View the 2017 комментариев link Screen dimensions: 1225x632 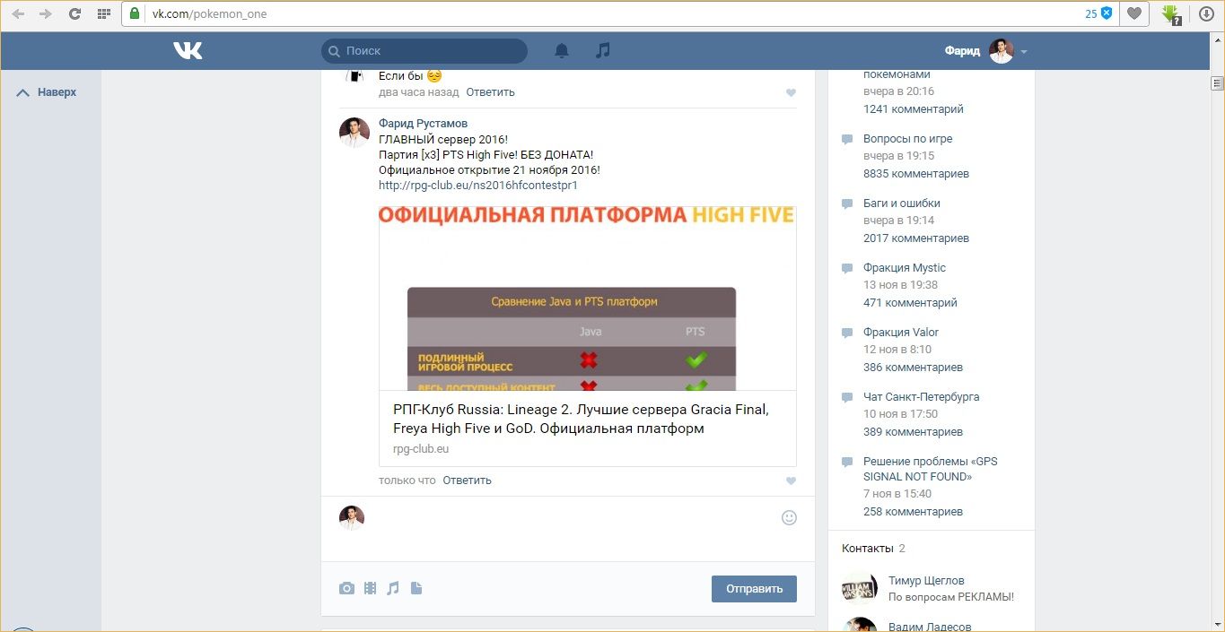point(915,238)
